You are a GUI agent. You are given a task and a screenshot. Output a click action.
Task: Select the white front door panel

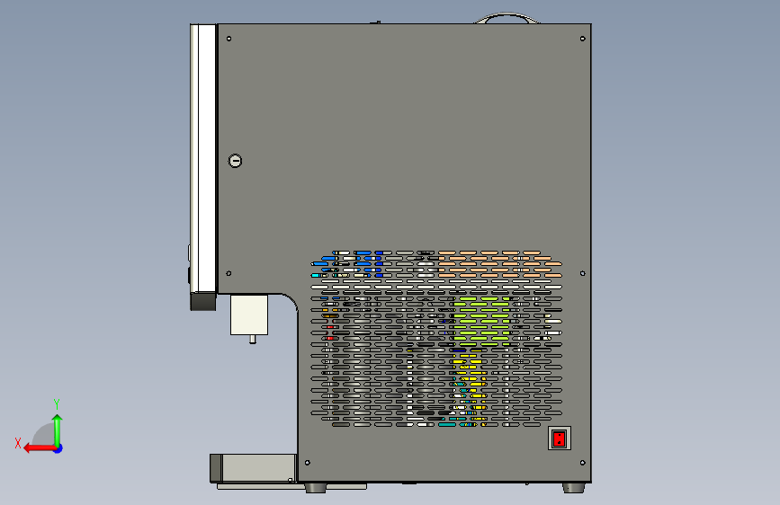click(x=203, y=158)
